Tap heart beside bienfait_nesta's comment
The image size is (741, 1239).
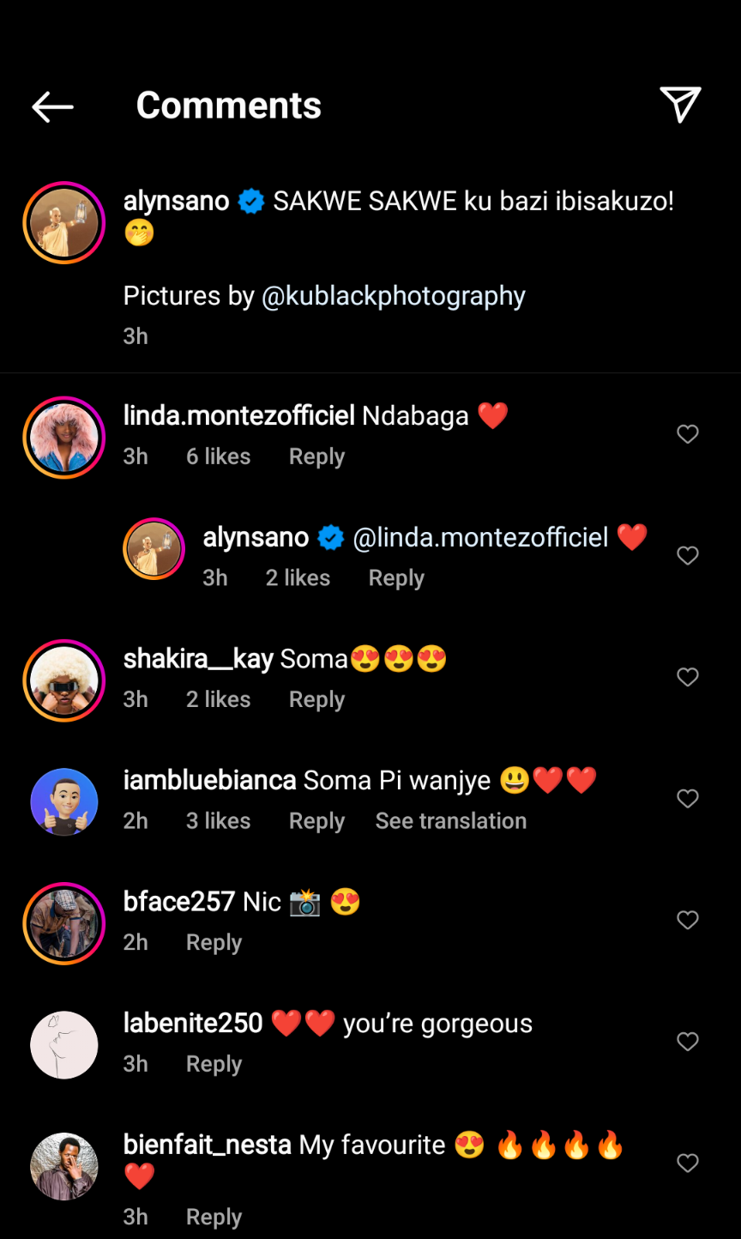click(x=688, y=1163)
